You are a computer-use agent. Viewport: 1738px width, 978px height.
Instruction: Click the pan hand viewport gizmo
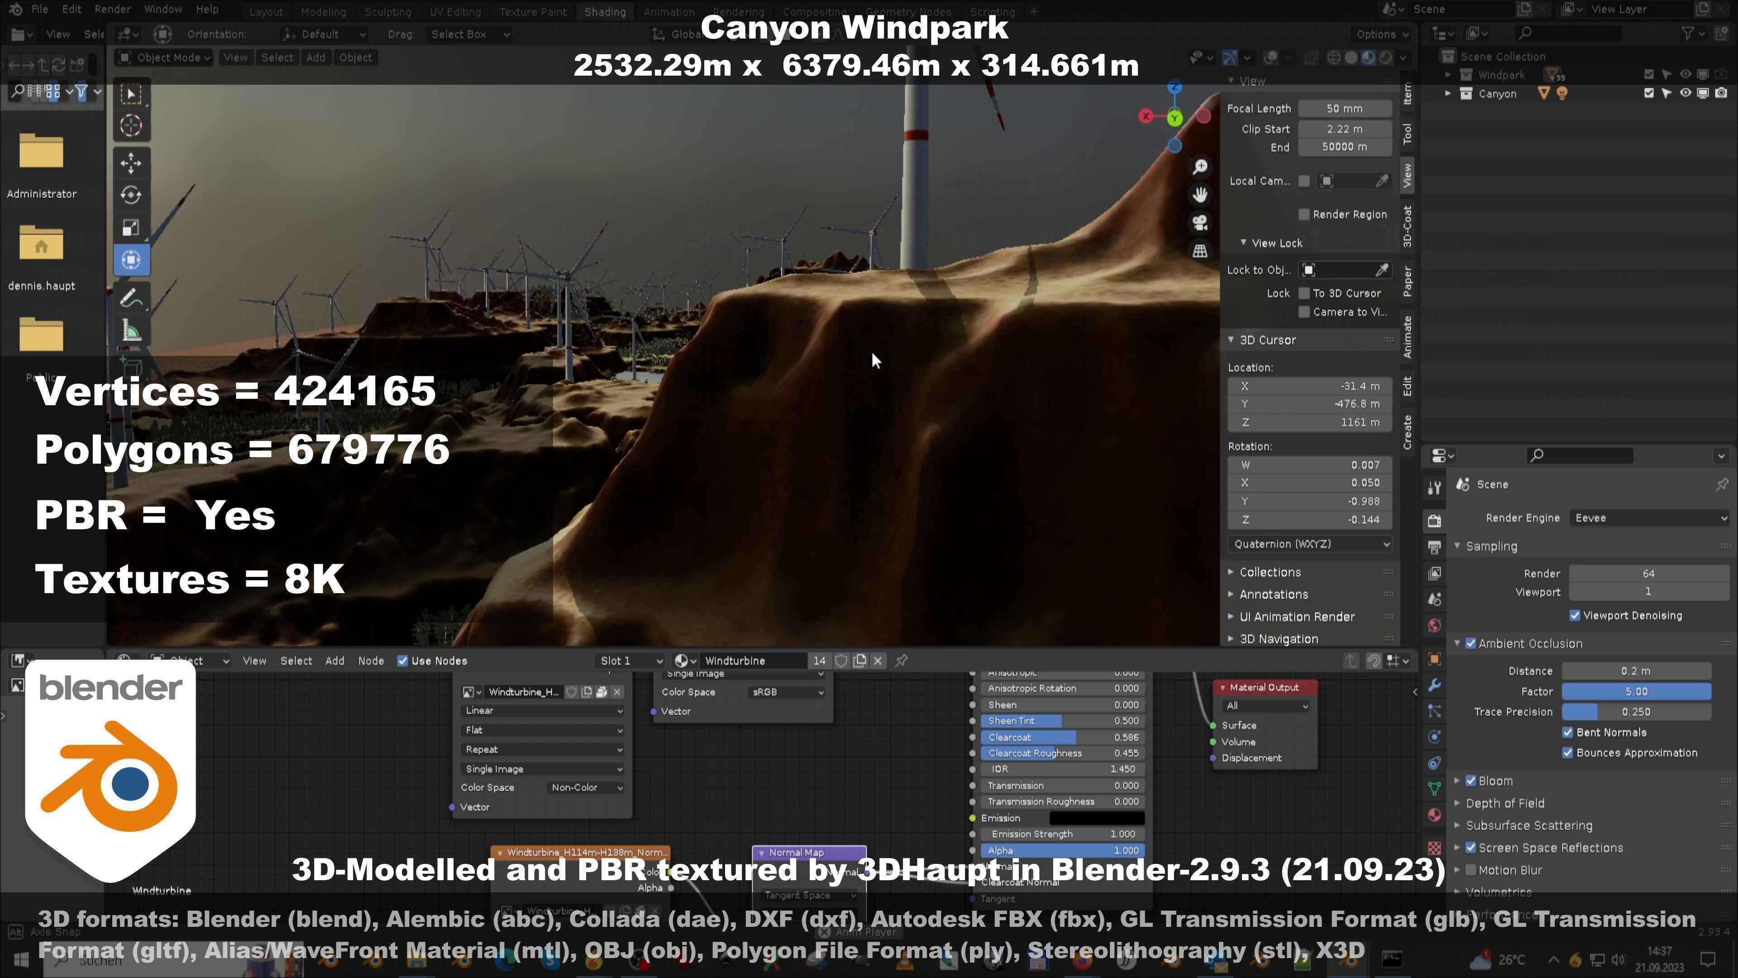tap(1199, 195)
